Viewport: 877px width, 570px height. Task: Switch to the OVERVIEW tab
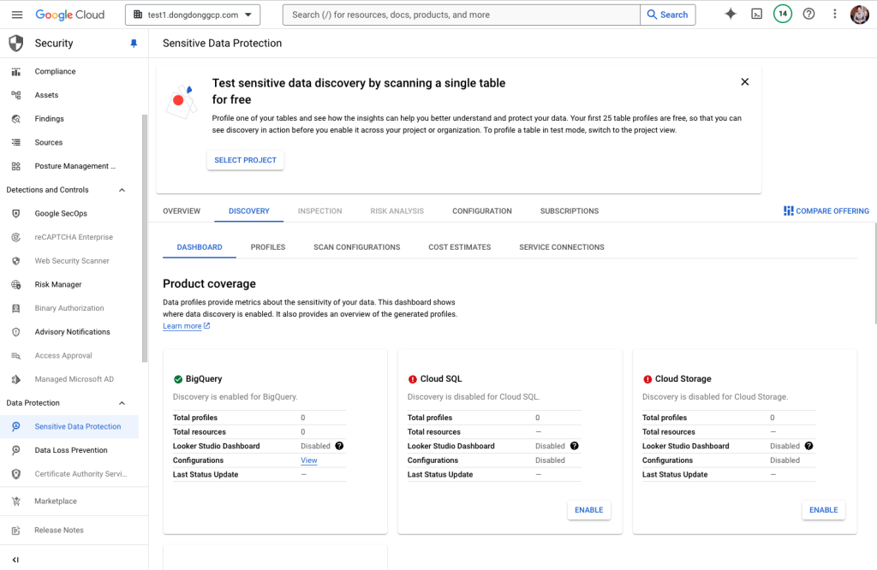[182, 211]
